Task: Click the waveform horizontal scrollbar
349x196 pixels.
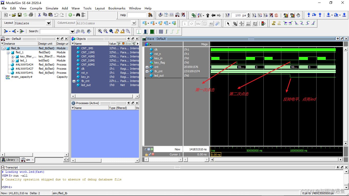Action: (x=276, y=160)
